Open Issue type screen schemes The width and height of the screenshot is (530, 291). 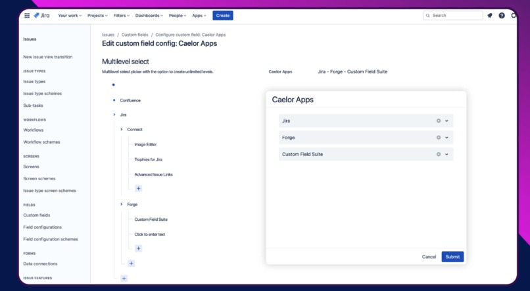click(49, 191)
